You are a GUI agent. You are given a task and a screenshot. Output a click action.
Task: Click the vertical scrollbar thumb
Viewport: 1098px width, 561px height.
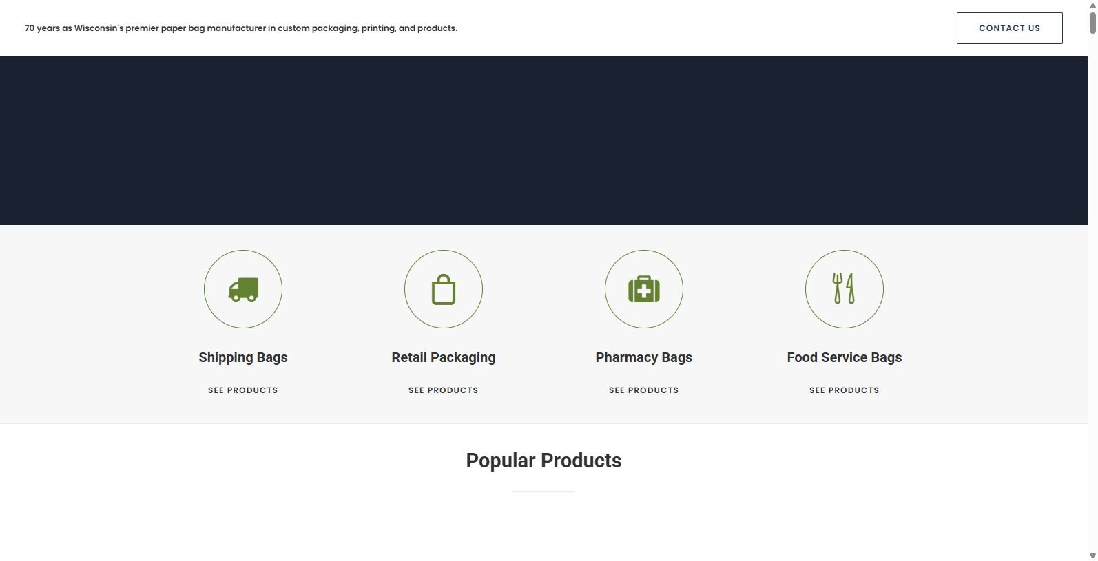click(1092, 22)
